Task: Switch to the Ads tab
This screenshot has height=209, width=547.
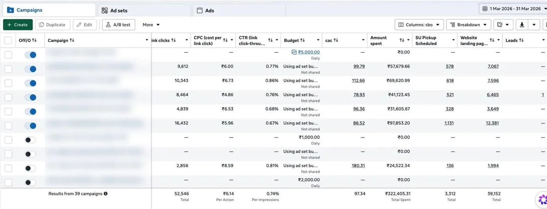Action: click(239, 11)
